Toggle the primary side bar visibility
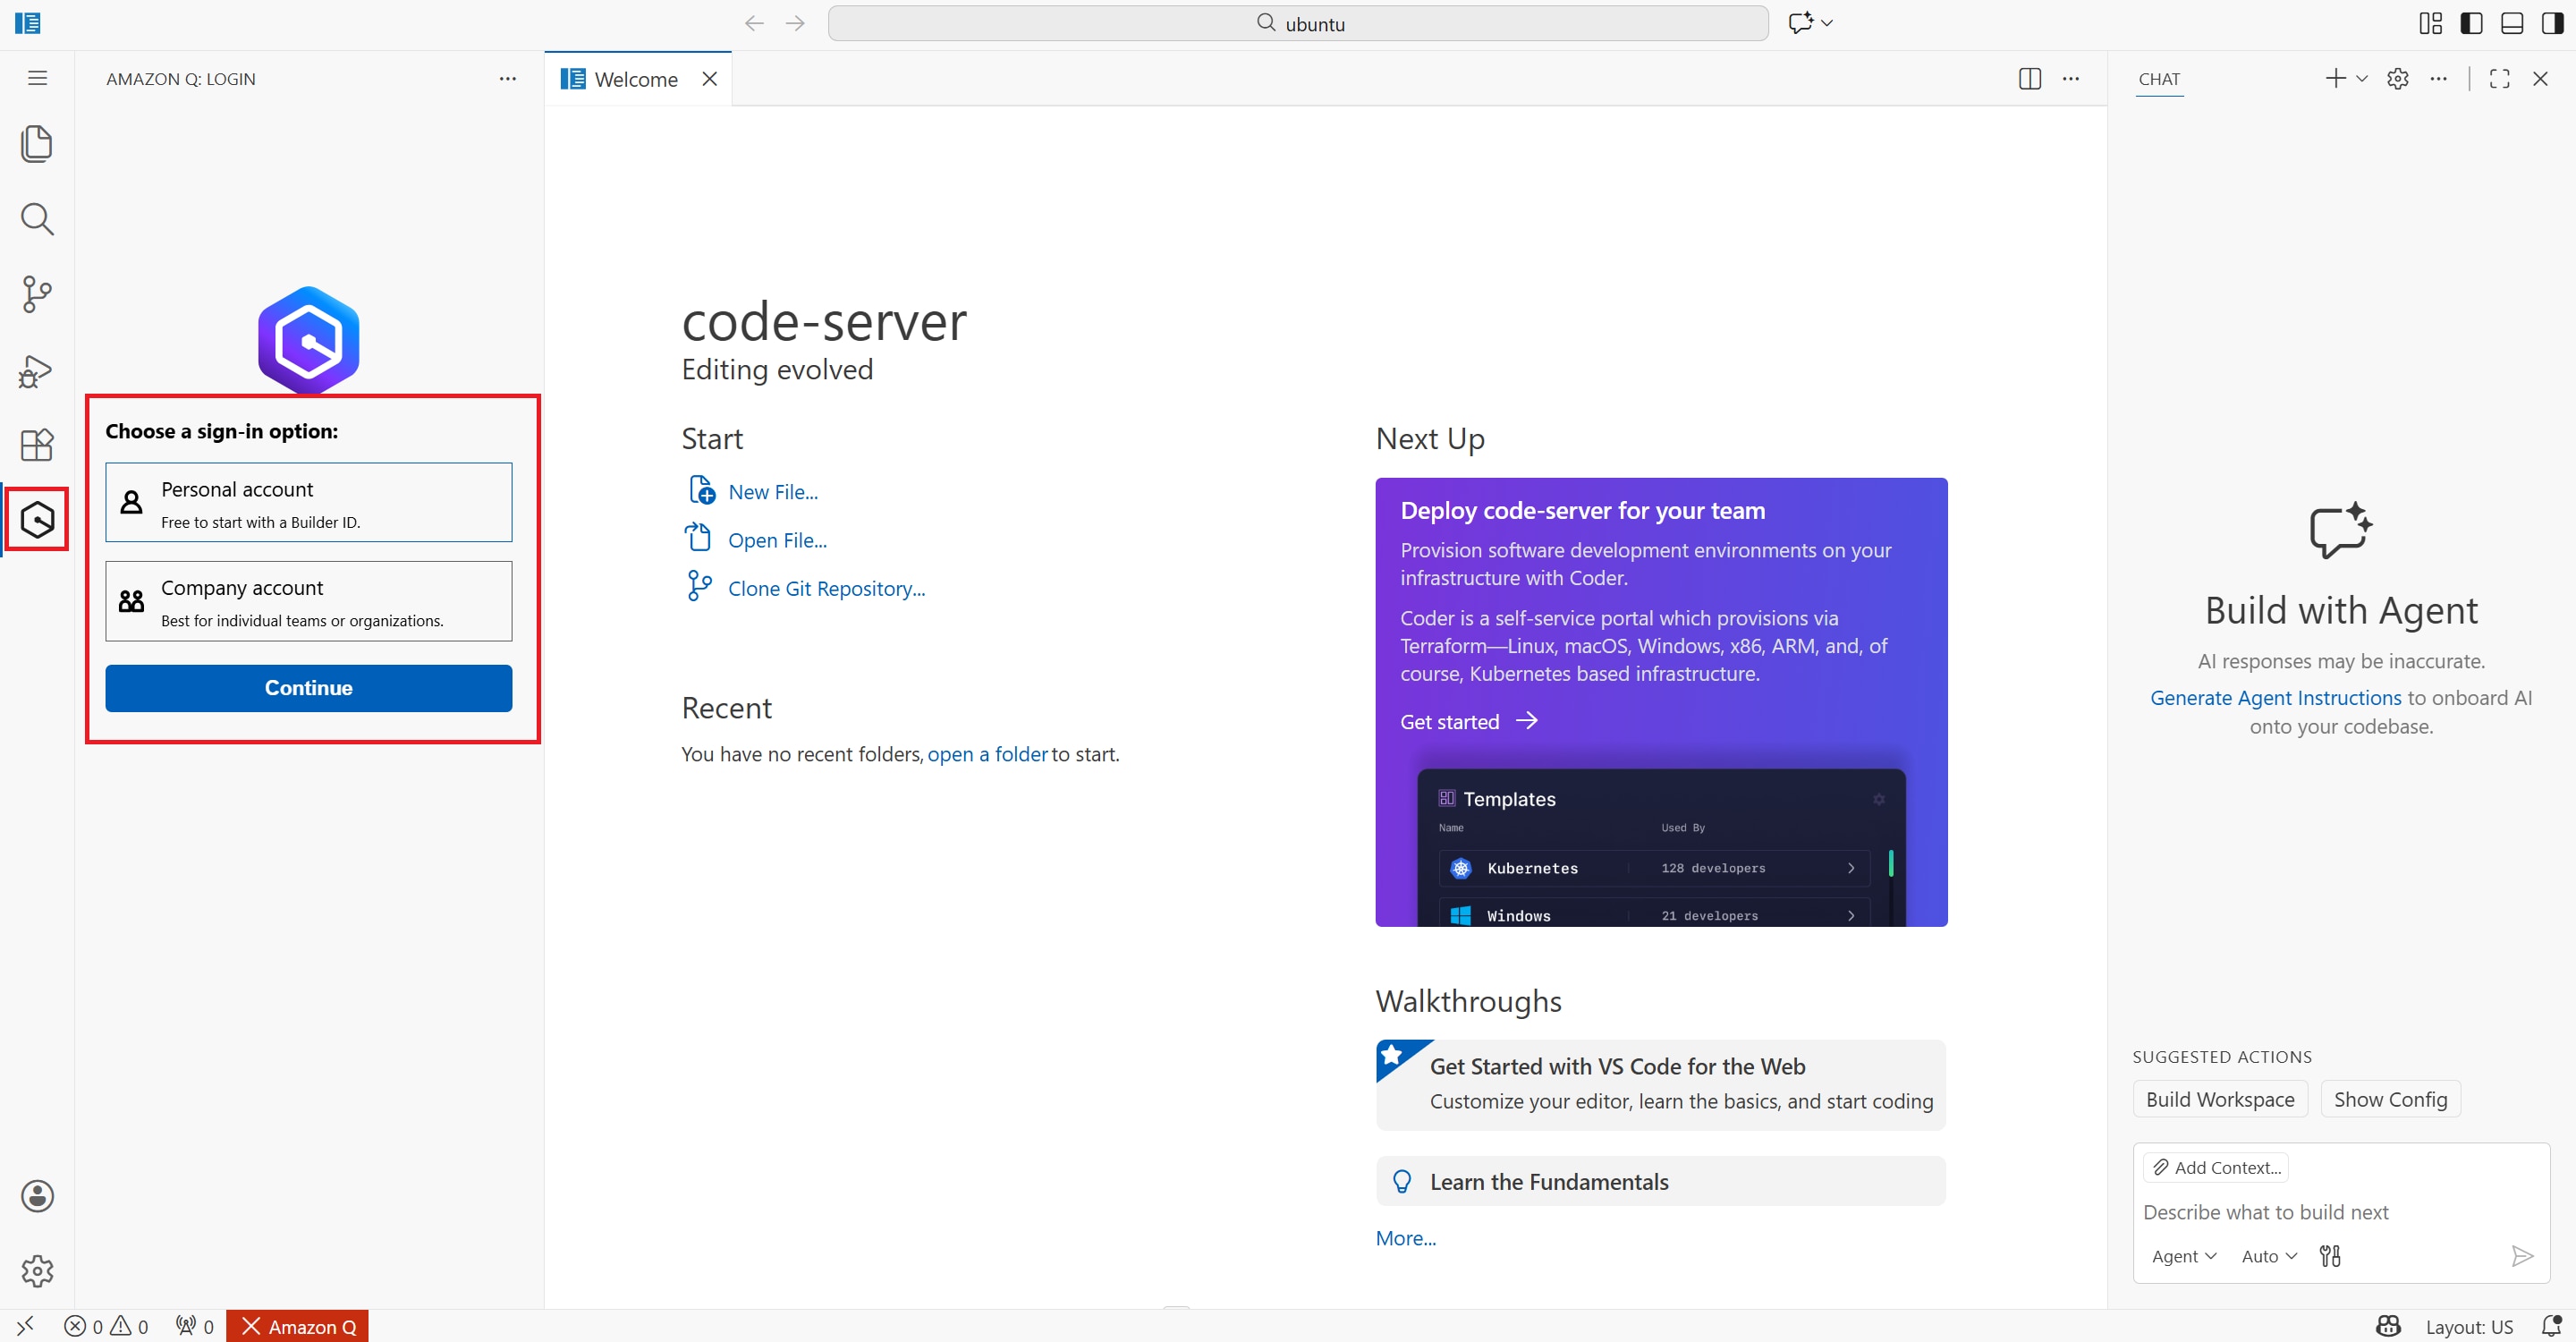The height and width of the screenshot is (1342, 2576). tap(2471, 23)
